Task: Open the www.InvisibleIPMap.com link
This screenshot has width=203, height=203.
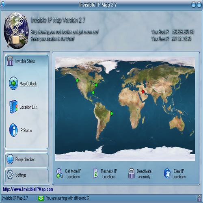Action: (28, 189)
